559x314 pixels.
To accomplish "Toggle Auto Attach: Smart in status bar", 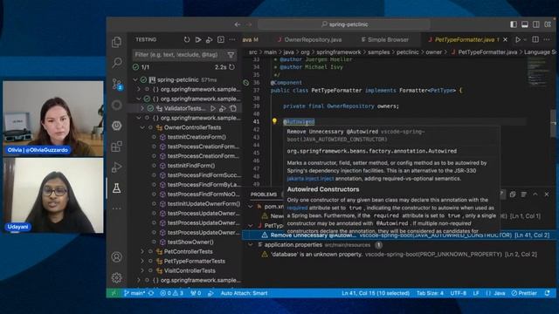I will 244,293.
